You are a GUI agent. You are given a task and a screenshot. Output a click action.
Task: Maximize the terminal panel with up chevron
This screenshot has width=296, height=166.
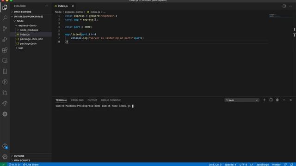284,100
